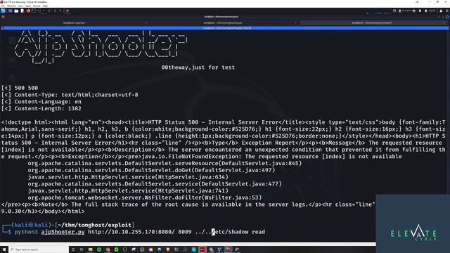Image resolution: width=450 pixels, height=253 pixels.
Task: Click the battery icon in Kali tray
Action: pyautogui.click(x=426, y=11)
